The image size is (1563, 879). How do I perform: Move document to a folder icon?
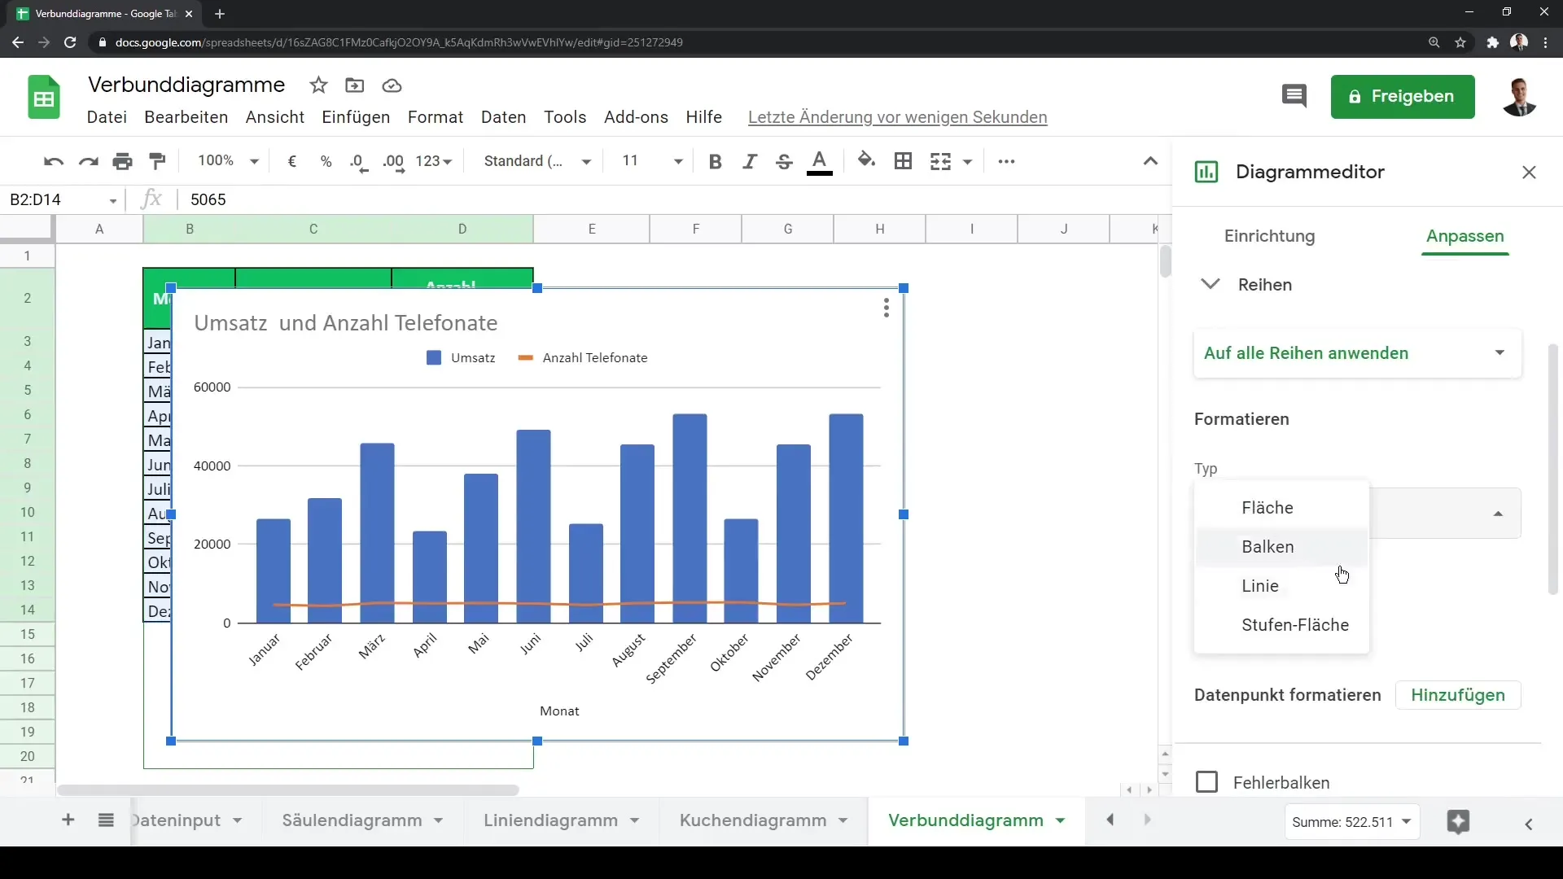pyautogui.click(x=355, y=85)
